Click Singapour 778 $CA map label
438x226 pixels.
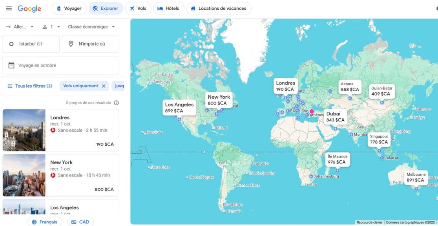tap(379, 139)
